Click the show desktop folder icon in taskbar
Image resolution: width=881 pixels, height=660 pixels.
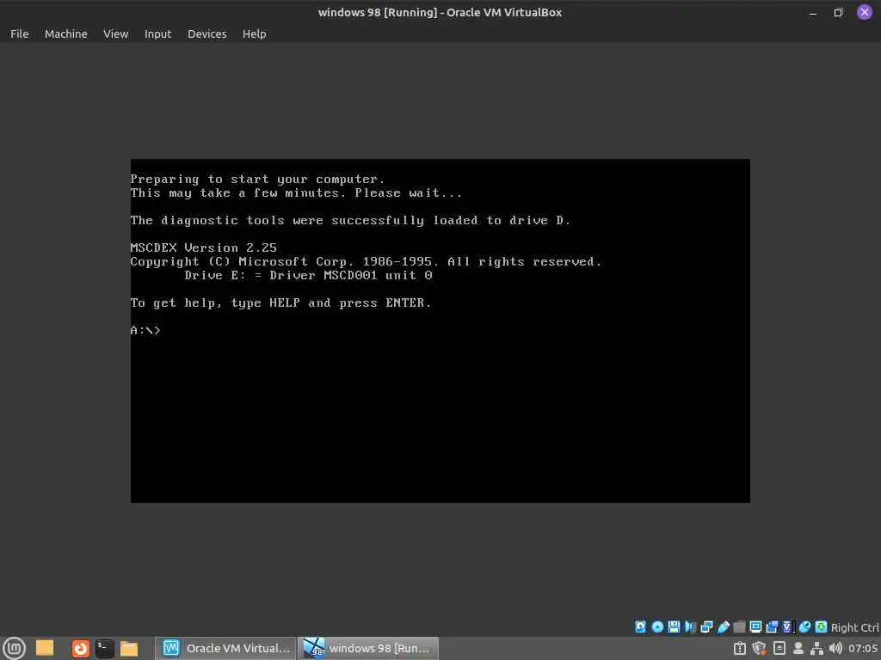[x=45, y=648]
